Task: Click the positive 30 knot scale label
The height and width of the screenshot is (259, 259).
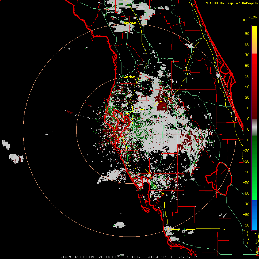Action: pos(247,98)
